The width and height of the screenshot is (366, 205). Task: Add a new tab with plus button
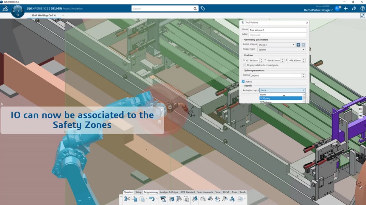(63, 15)
